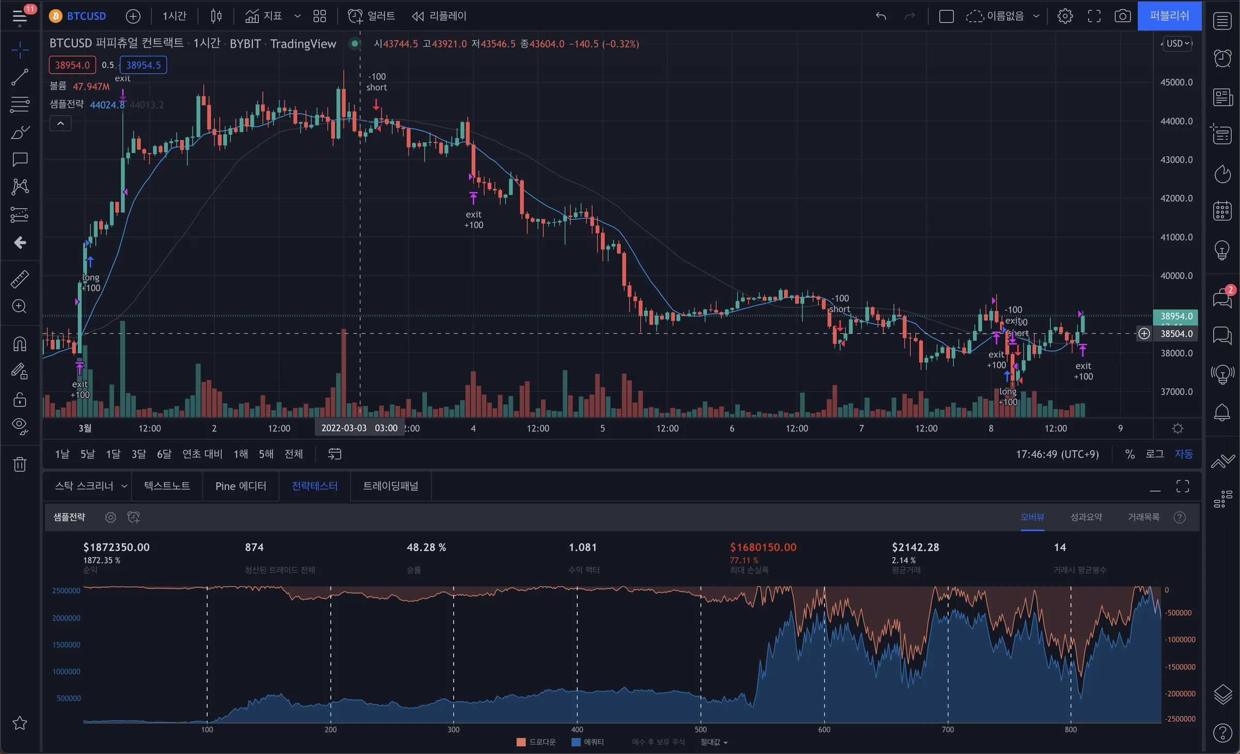Viewport: 1240px width, 754px height.
Task: Collapse the indicator legend chevron
Action: click(x=60, y=124)
